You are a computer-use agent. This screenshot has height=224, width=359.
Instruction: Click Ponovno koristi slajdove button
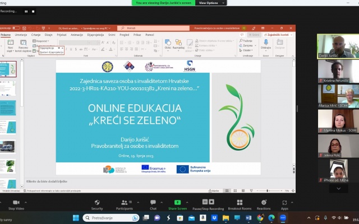[x=24, y=46]
